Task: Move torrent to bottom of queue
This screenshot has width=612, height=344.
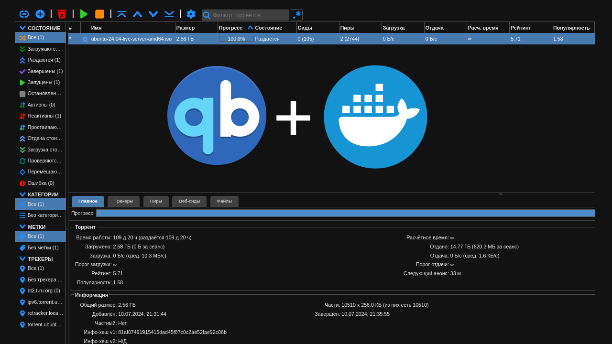Action: tap(169, 14)
